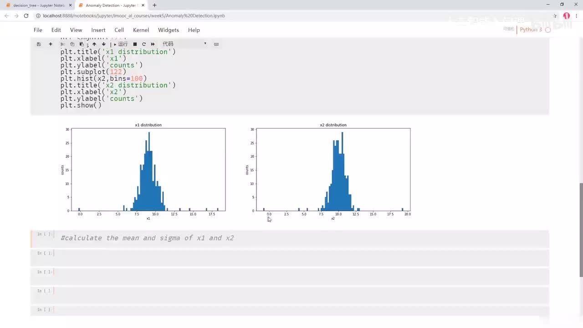Viewport: 583px width, 328px height.
Task: Click the page vertical scrollbar thumb
Action: 581,230
